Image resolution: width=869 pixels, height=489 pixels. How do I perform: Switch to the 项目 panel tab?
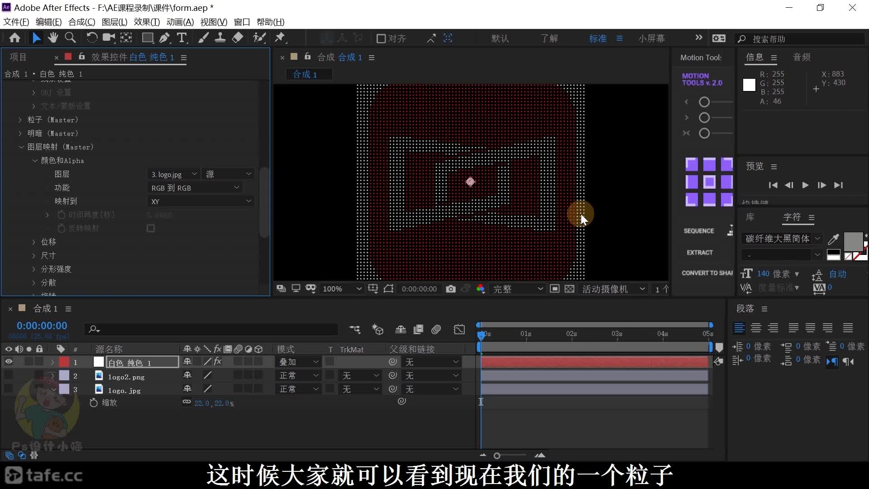point(18,57)
